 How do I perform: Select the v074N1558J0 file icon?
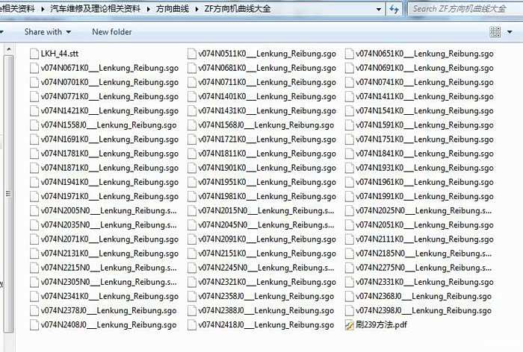click(x=34, y=125)
